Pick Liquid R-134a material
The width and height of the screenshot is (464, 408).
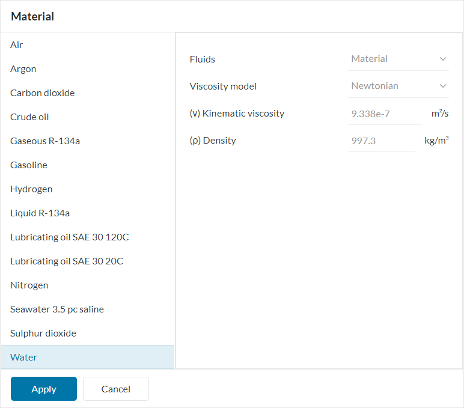[x=40, y=213]
